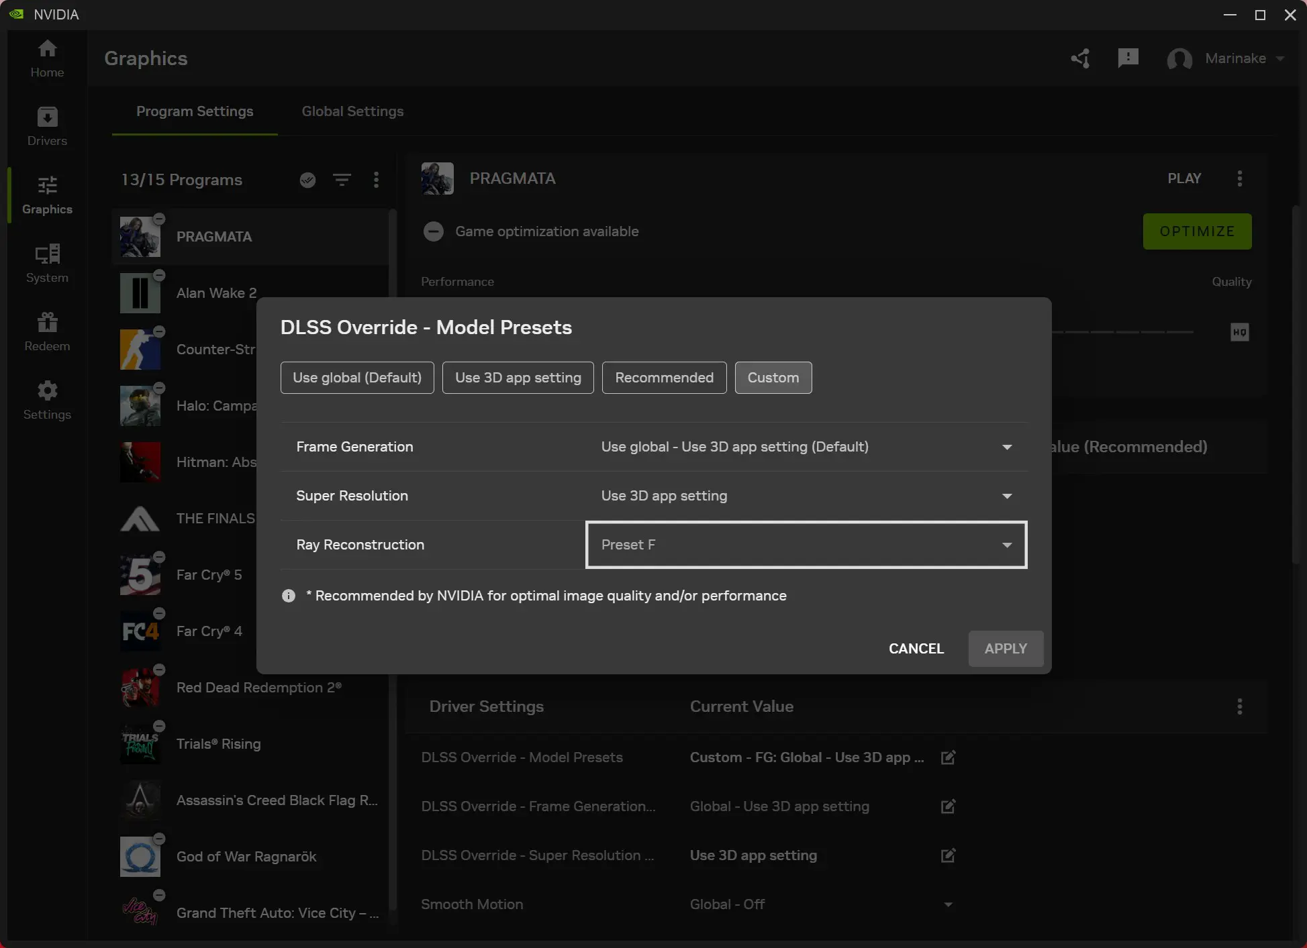The width and height of the screenshot is (1307, 948).
Task: Choose the Recommended preset option
Action: [665, 378]
